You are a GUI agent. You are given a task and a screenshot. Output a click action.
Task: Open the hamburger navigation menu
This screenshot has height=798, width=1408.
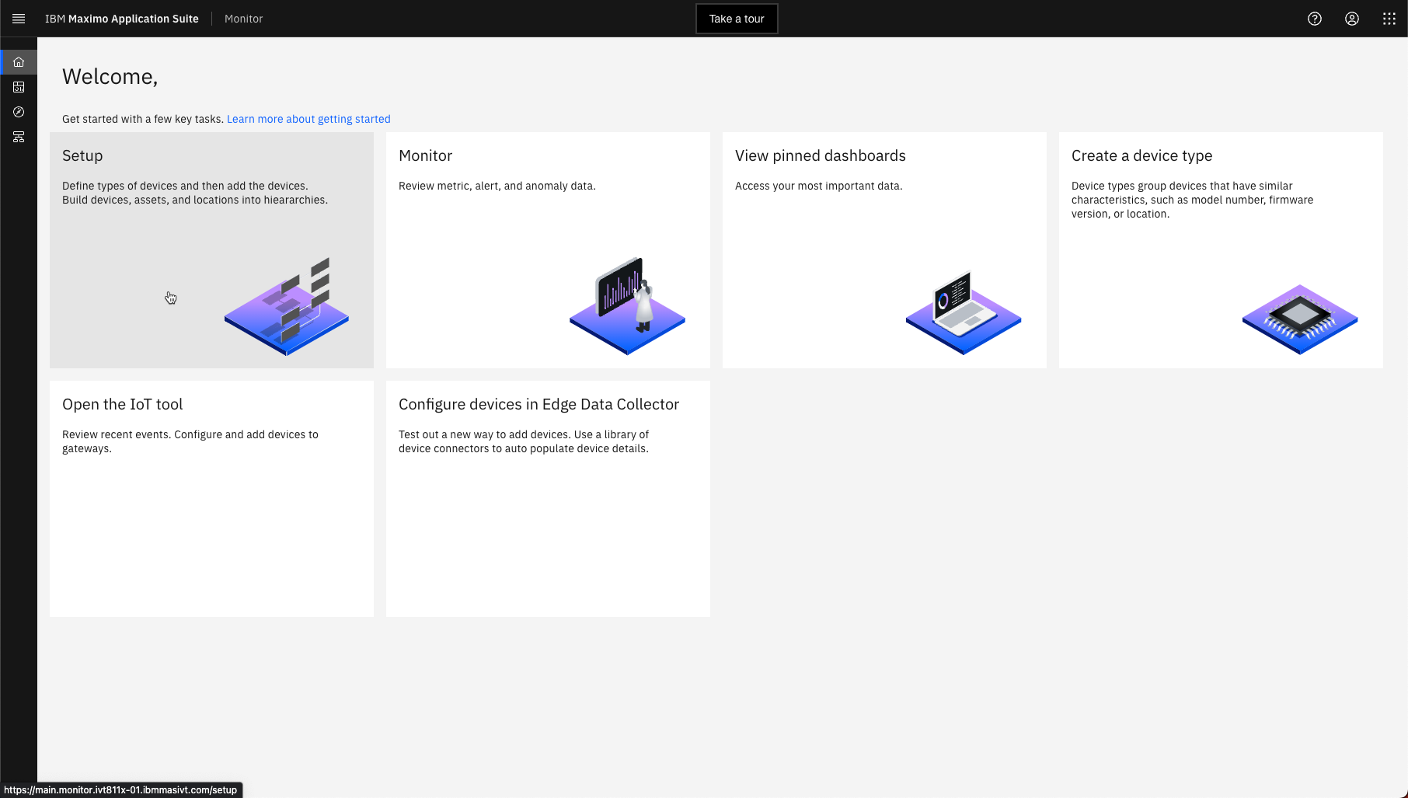click(x=19, y=19)
